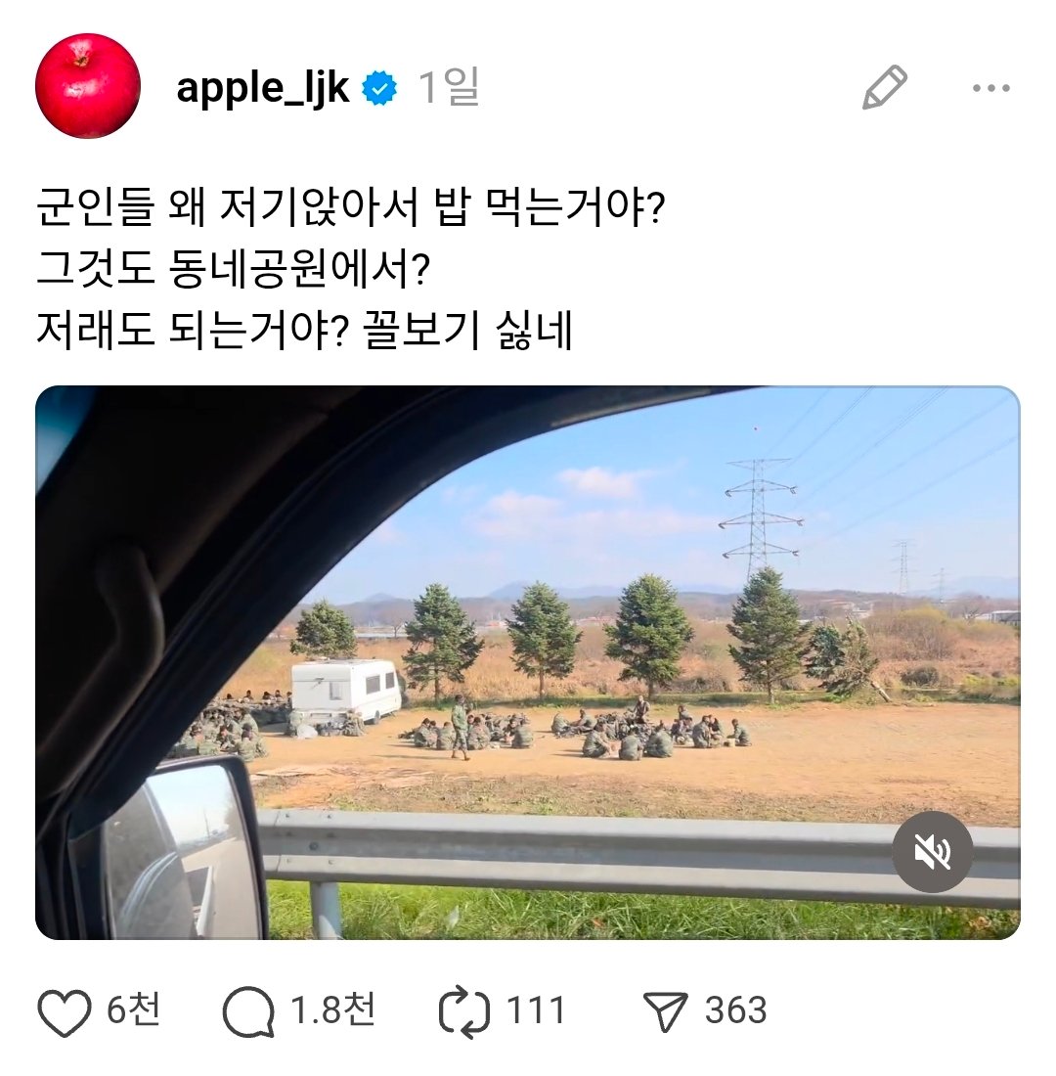Screen dimensions: 1056x1076
Task: Unmute the video with the speaker icon
Action: point(932,852)
